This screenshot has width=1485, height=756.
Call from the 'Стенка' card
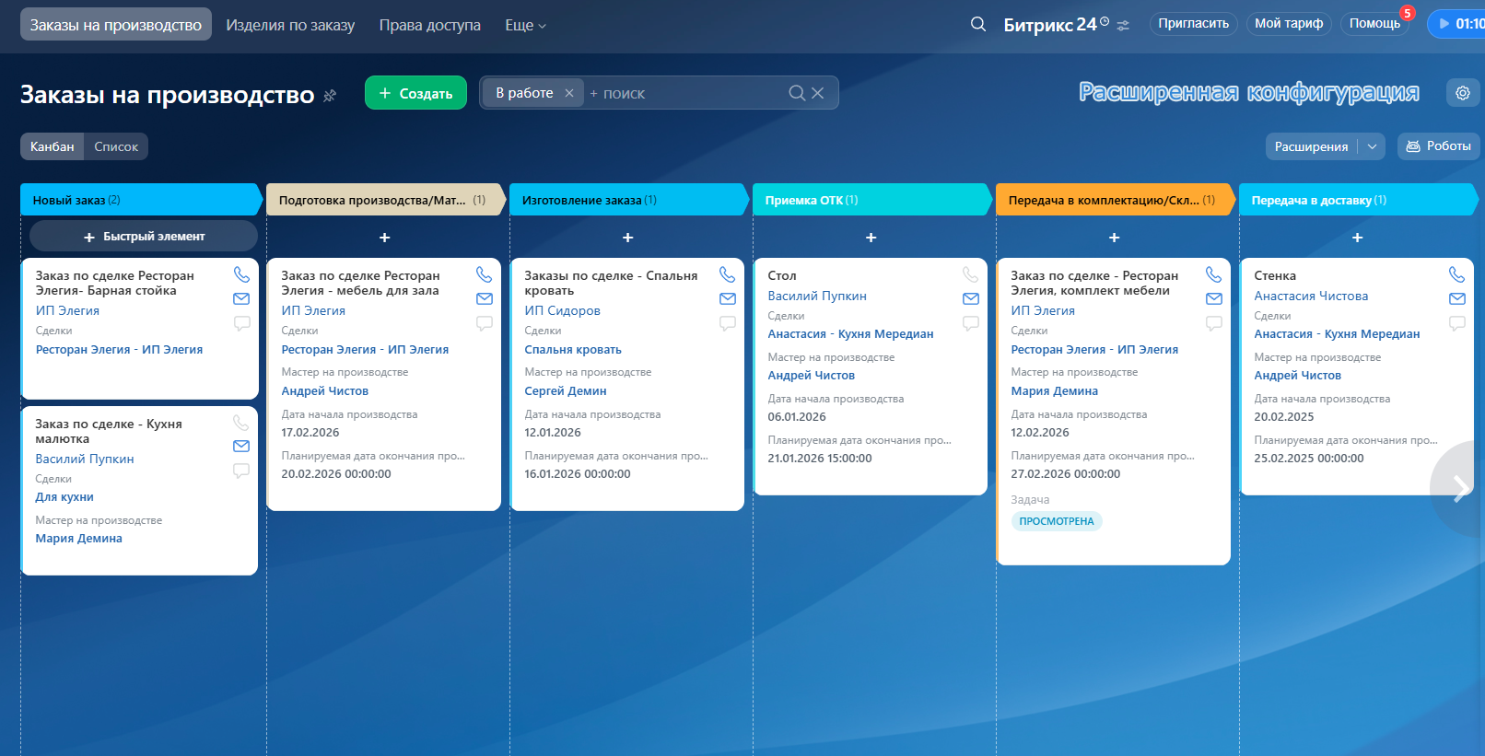click(x=1457, y=274)
